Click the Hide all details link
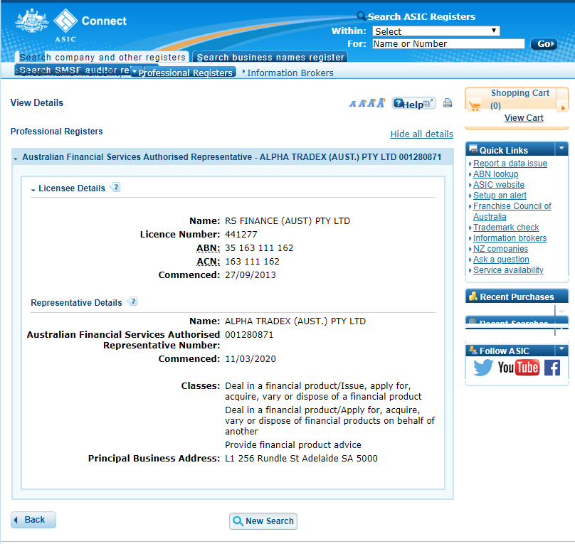Viewport: 575px width, 544px height. 421,134
